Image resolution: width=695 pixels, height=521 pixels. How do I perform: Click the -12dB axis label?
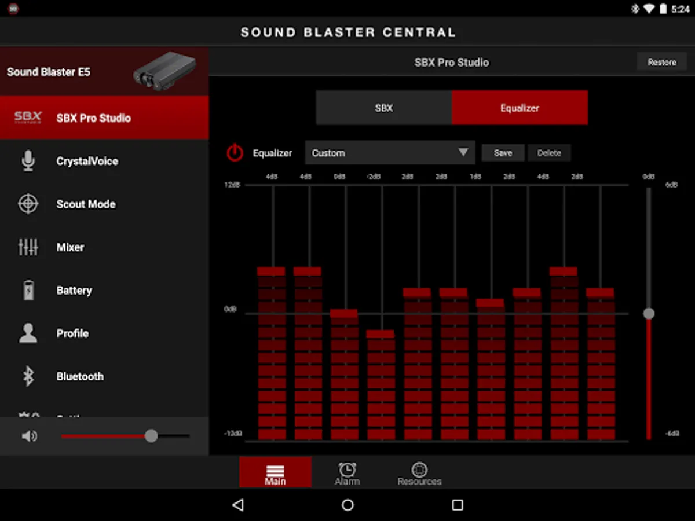[x=232, y=433]
